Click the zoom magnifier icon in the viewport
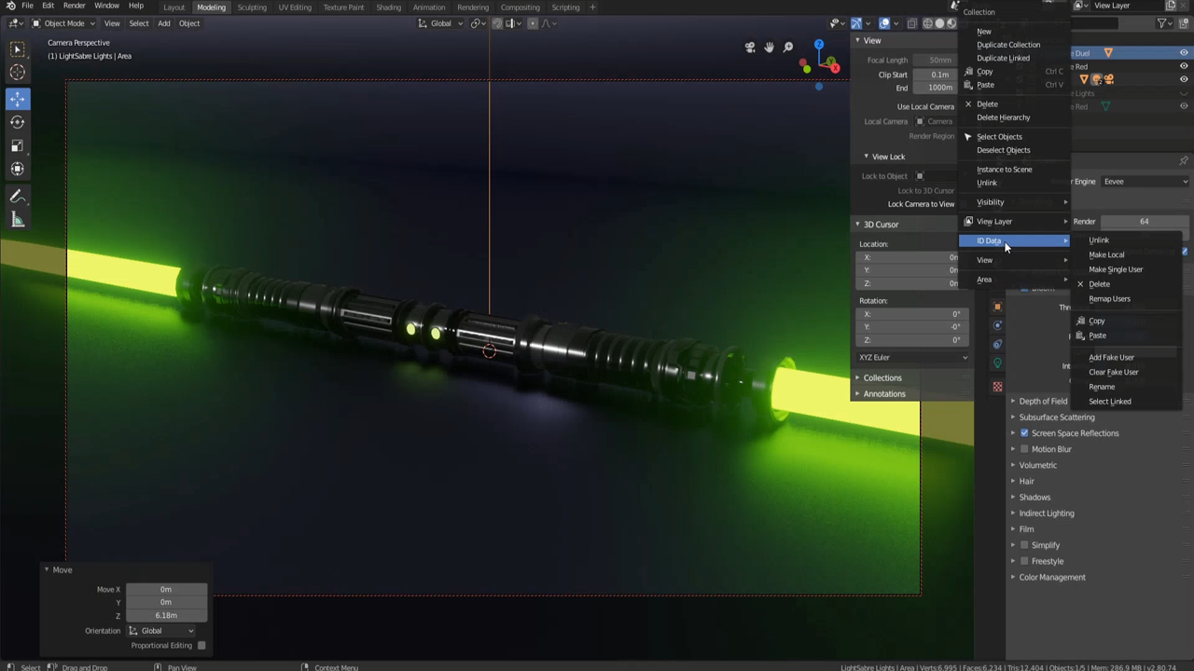 788,48
